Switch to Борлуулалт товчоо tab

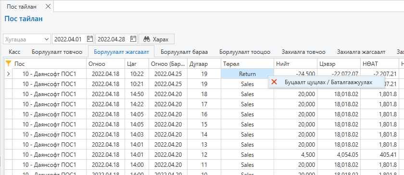coord(57,52)
